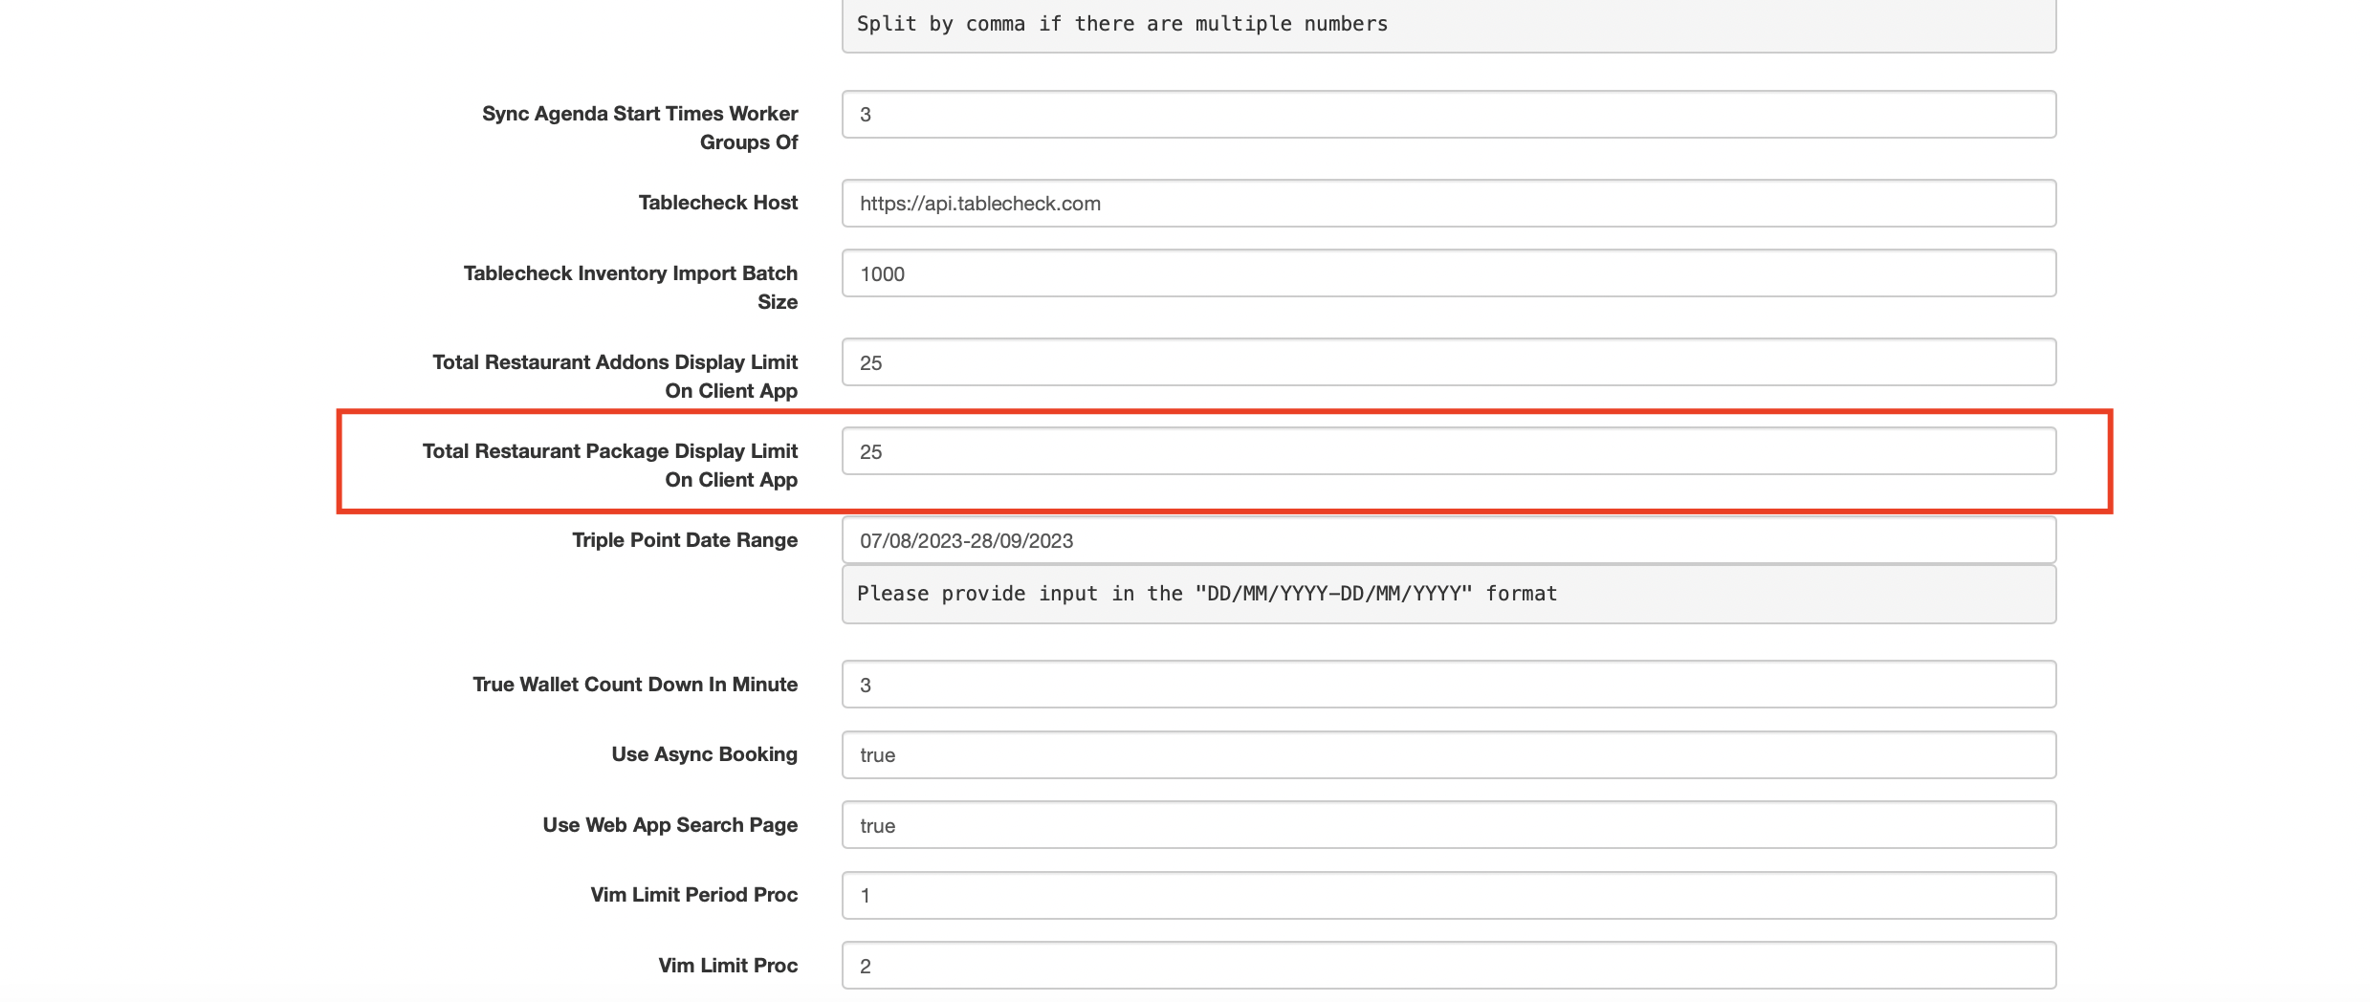Click the "Split by comma" help text
The width and height of the screenshot is (2370, 1002).
(x=1122, y=24)
